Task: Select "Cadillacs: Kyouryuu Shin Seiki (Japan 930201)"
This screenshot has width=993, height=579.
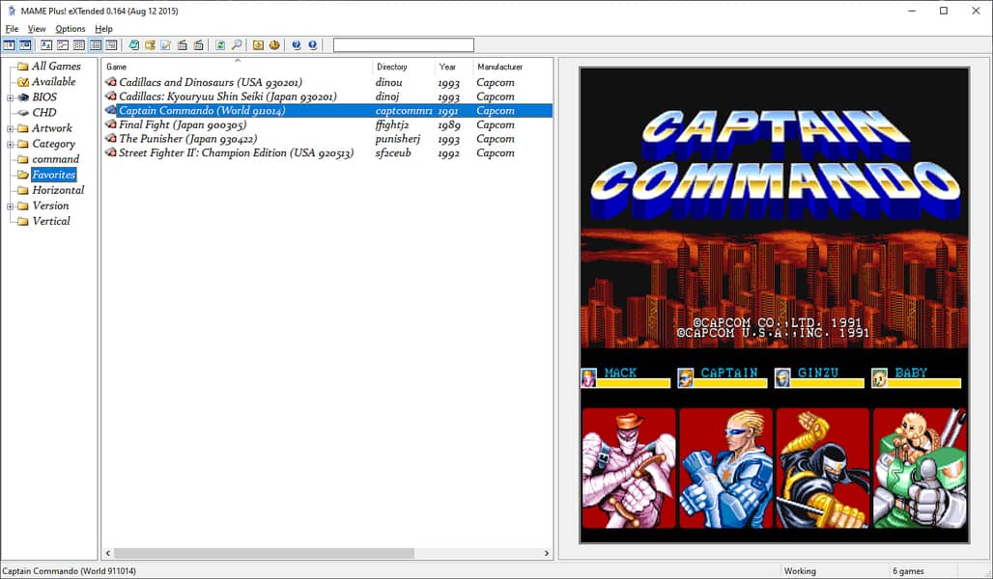Action: (x=228, y=96)
